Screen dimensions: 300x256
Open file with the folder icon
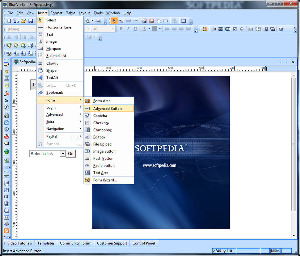(23, 21)
